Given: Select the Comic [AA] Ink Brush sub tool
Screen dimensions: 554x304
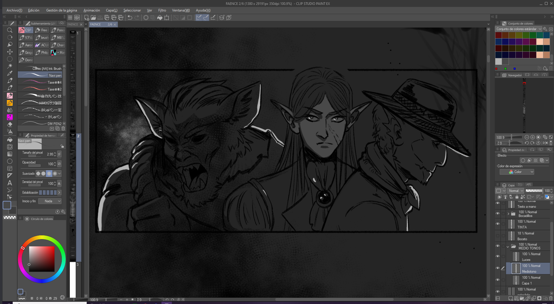Looking at the screenshot, I should pos(40,68).
